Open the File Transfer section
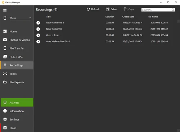Viewport: 180px width, 132px height. [x=17, y=48]
